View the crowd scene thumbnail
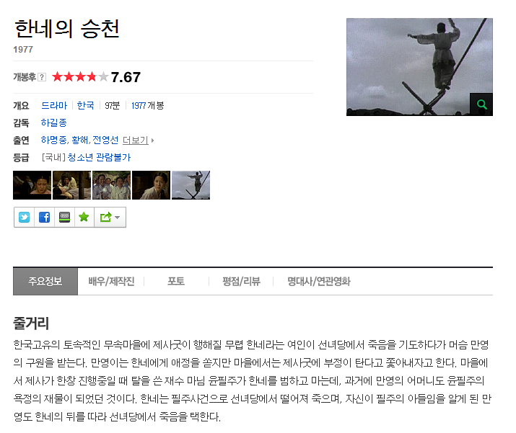 click(112, 185)
